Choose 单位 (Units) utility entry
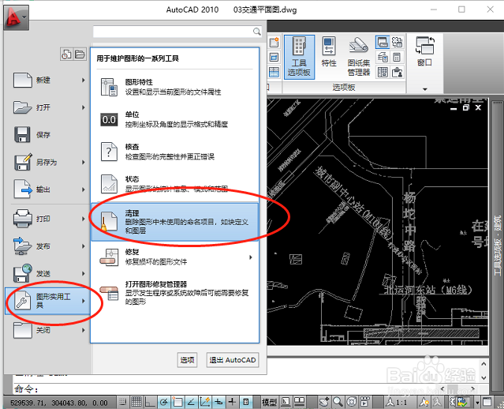This screenshot has width=504, height=409. click(x=175, y=119)
